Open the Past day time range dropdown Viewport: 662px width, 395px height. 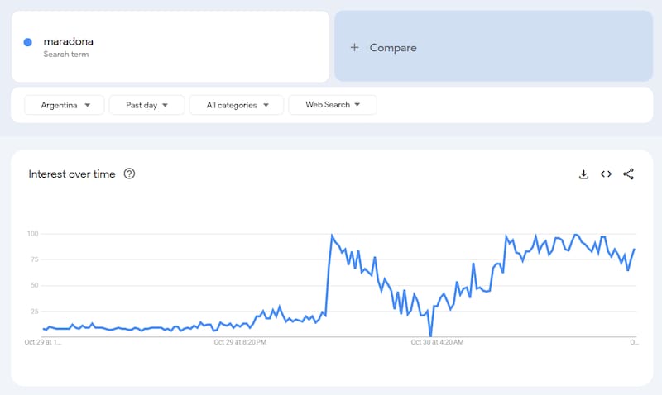pyautogui.click(x=147, y=105)
